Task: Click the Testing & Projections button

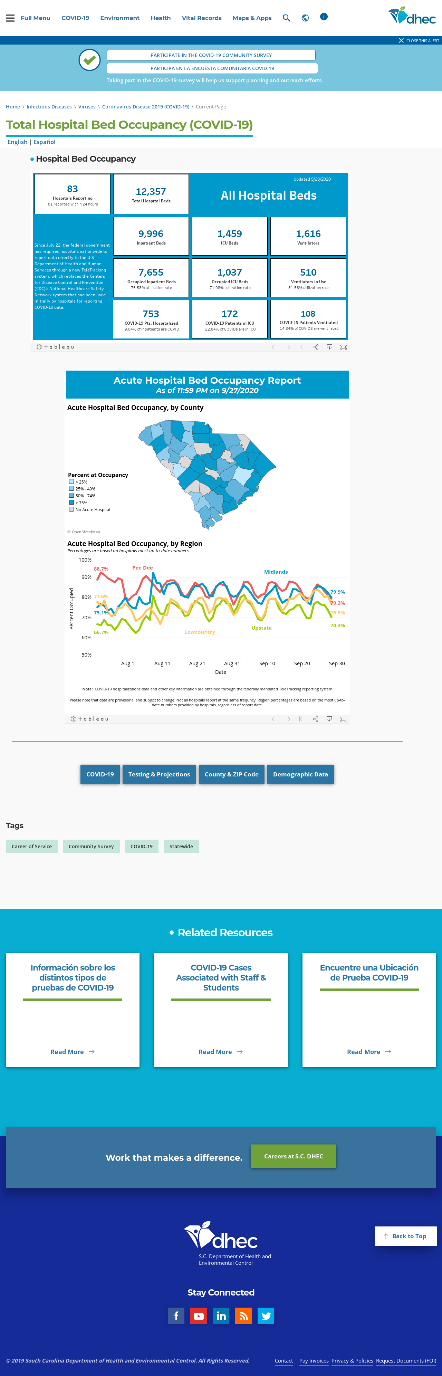Action: (159, 774)
